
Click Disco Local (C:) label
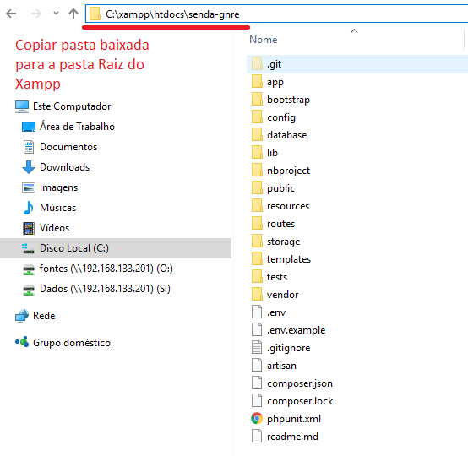[74, 248]
